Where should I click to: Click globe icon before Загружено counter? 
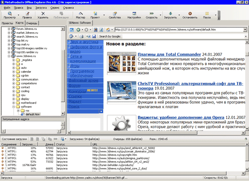tap(62, 139)
